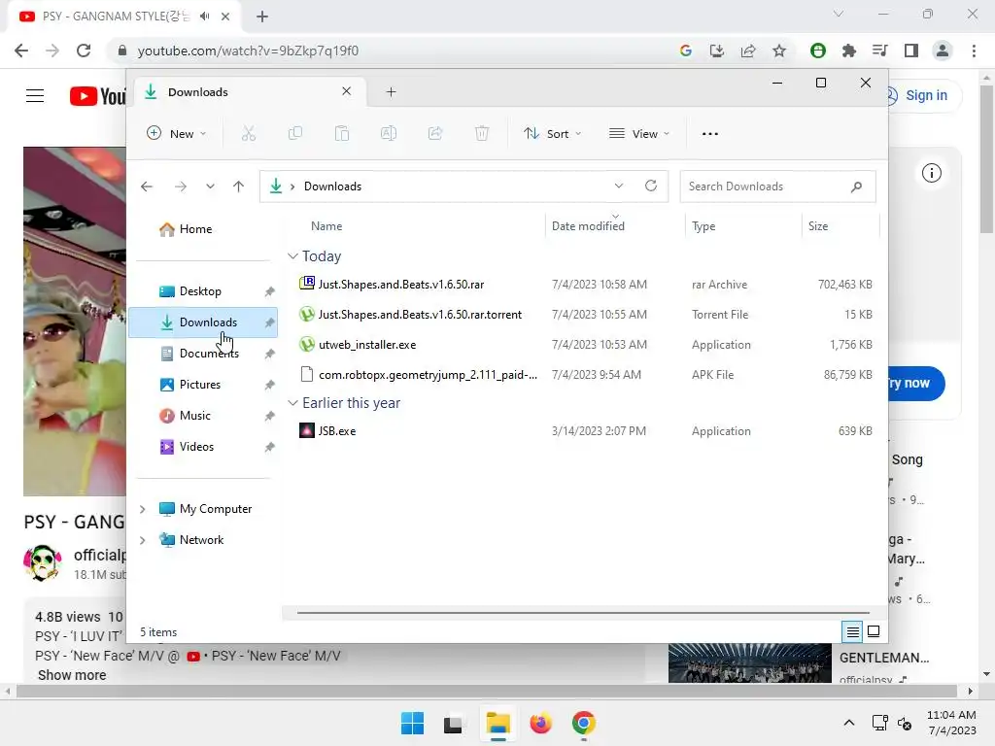
Task: Expand address bar history dropdown
Action: 619,186
